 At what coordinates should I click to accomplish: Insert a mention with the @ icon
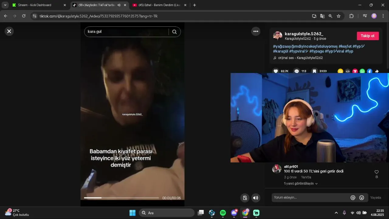click(x=353, y=198)
